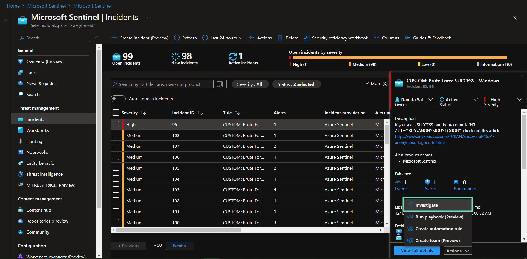Check the select-all checkbox in header
This screenshot has width=527, height=259.
coord(116,113)
